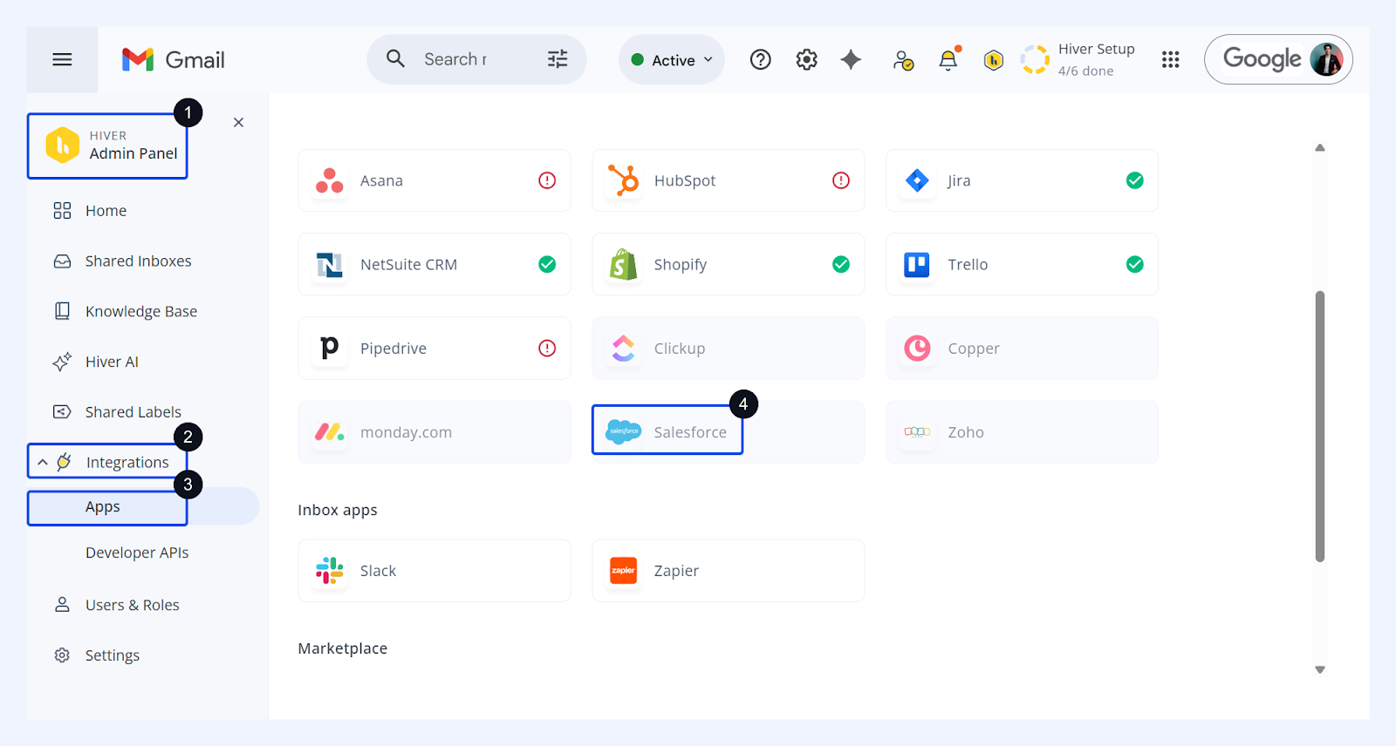Click the search magnifier icon

coord(395,58)
